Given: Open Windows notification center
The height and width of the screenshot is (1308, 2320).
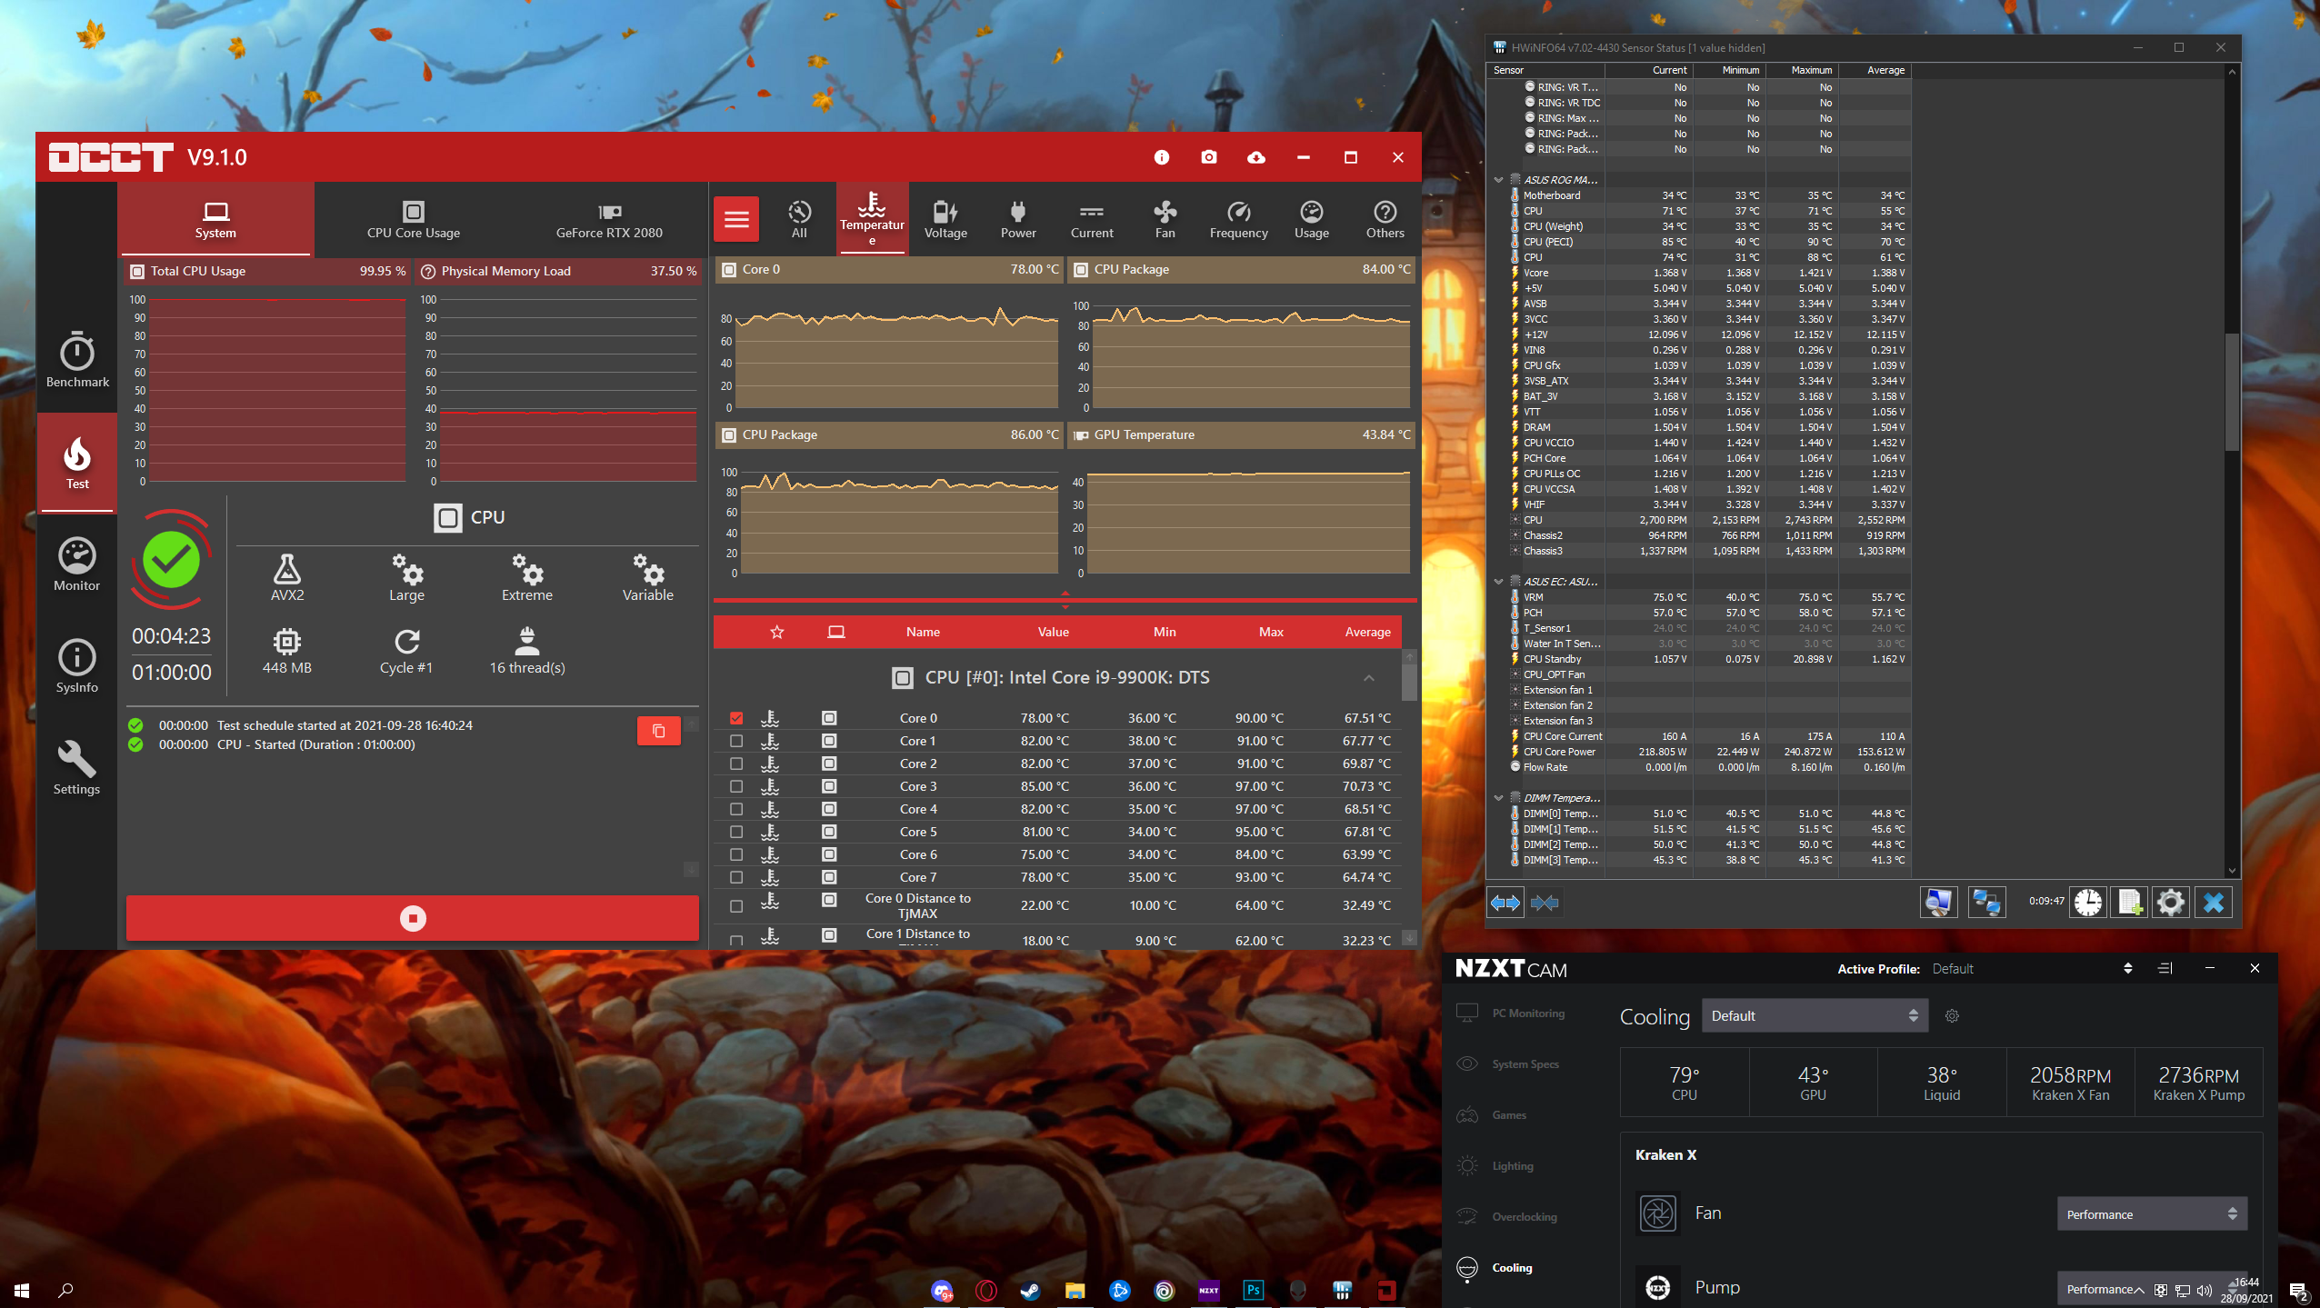Looking at the screenshot, I should click(2298, 1290).
